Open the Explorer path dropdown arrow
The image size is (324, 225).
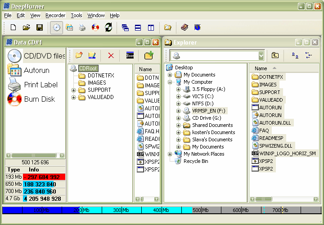coord(261,56)
